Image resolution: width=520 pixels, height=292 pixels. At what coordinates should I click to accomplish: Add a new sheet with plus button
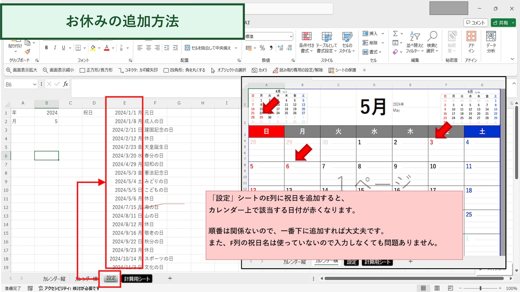[x=170, y=278]
